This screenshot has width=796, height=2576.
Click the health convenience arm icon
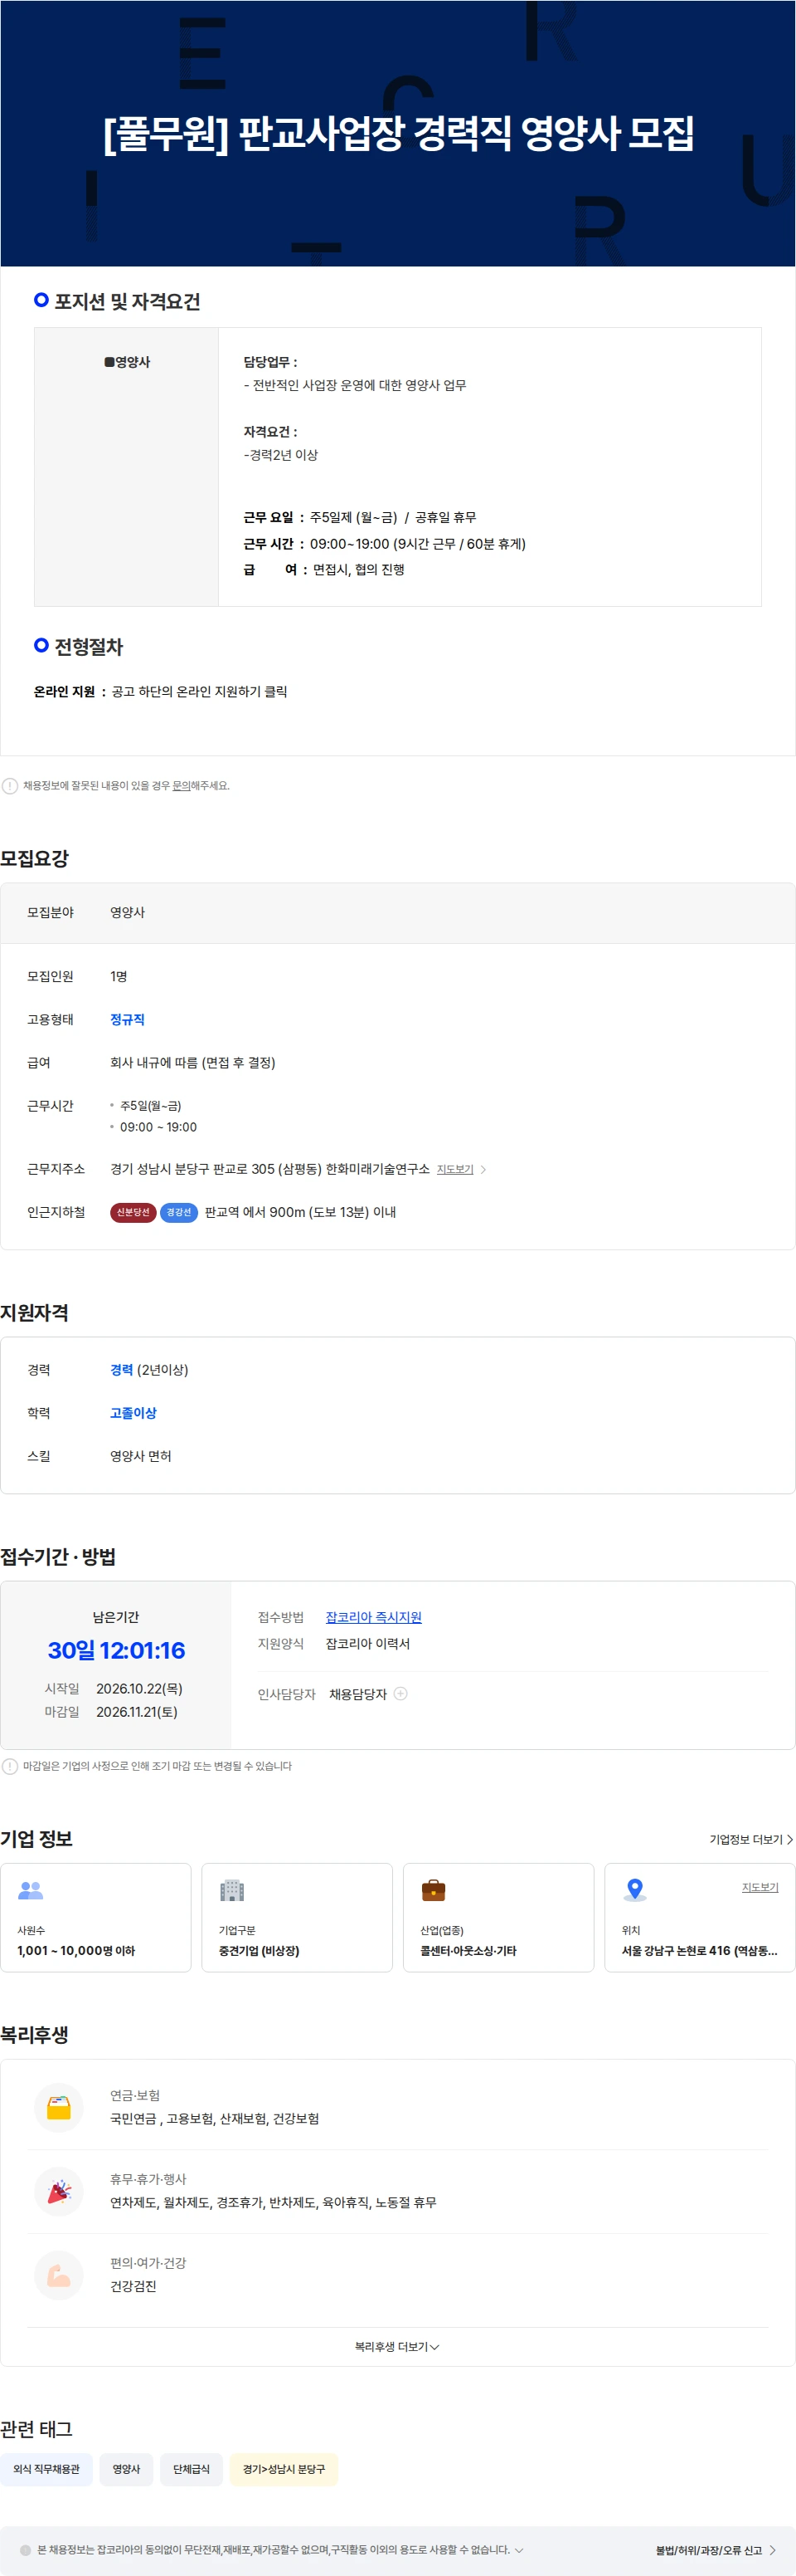point(59,2276)
